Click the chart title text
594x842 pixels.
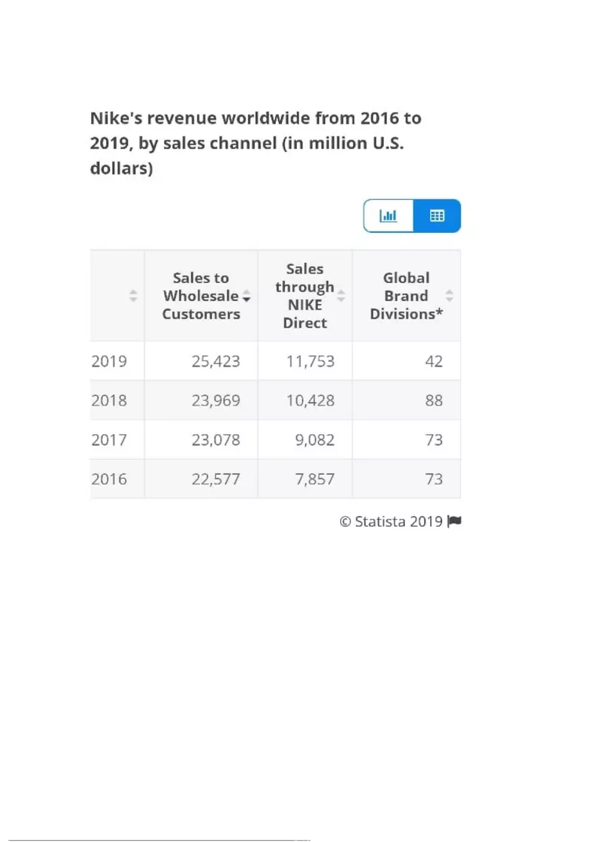point(255,142)
